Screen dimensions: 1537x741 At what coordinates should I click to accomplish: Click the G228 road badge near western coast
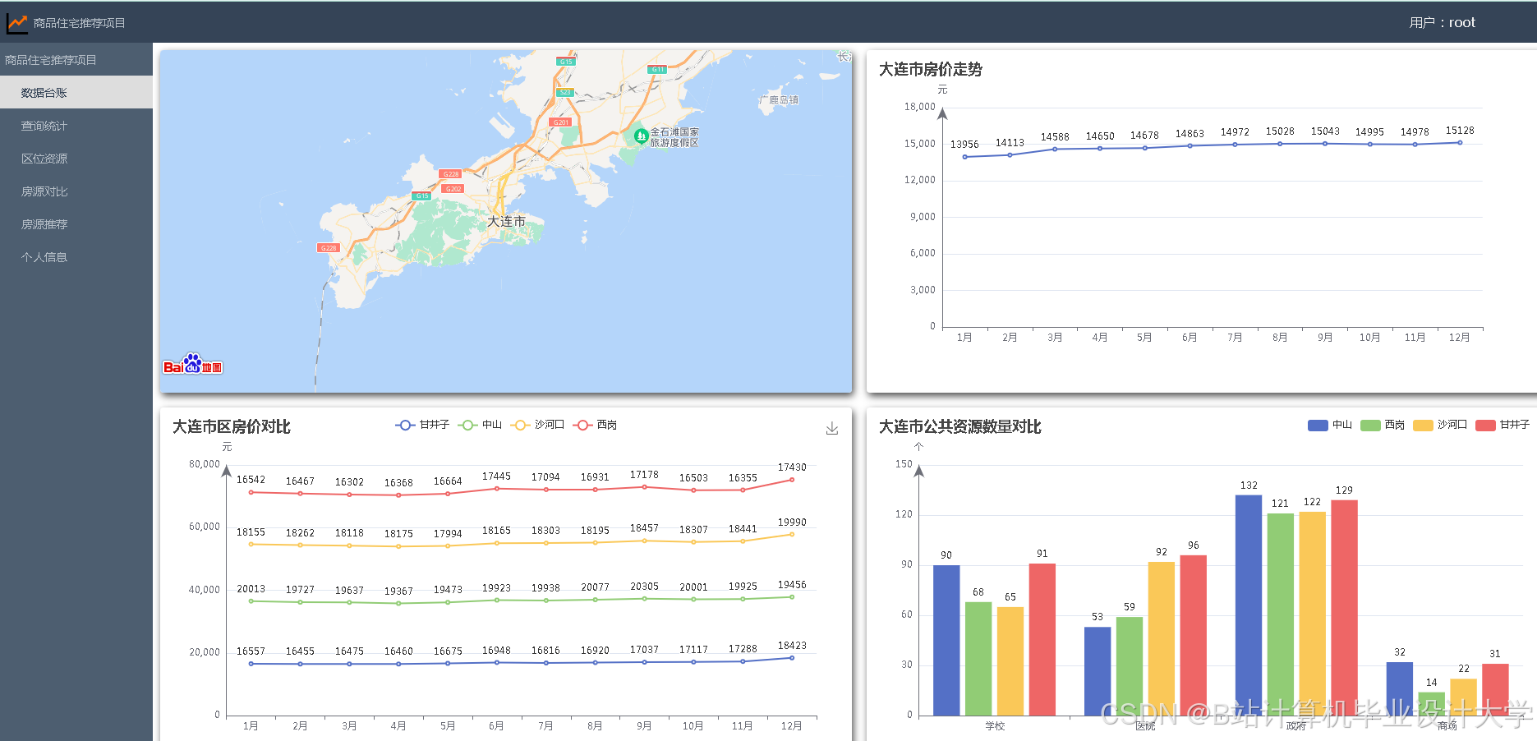pyautogui.click(x=328, y=247)
